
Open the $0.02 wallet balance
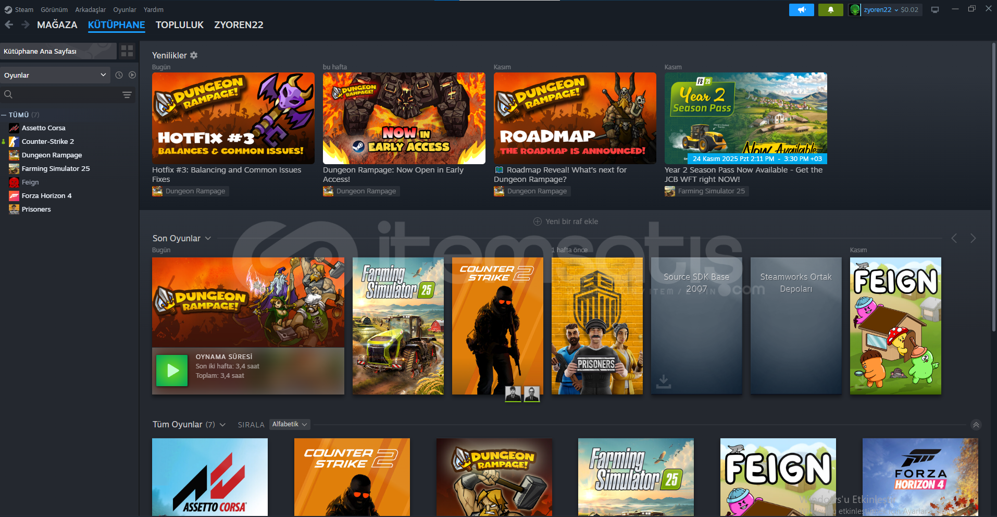click(909, 9)
